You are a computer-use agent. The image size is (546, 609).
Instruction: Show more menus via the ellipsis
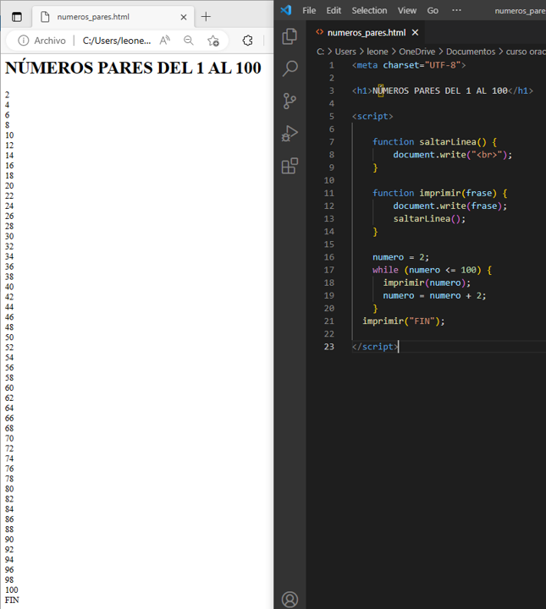456,10
